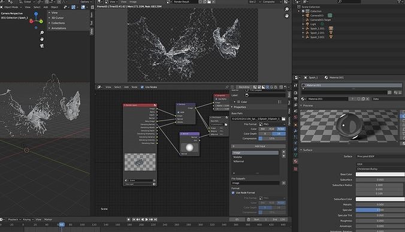Open the Node menu in node editor
This screenshot has width=405, height=232.
(134, 87)
